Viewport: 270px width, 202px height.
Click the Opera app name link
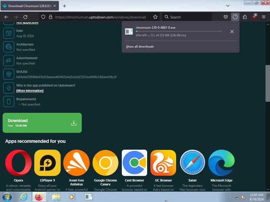click(x=18, y=180)
